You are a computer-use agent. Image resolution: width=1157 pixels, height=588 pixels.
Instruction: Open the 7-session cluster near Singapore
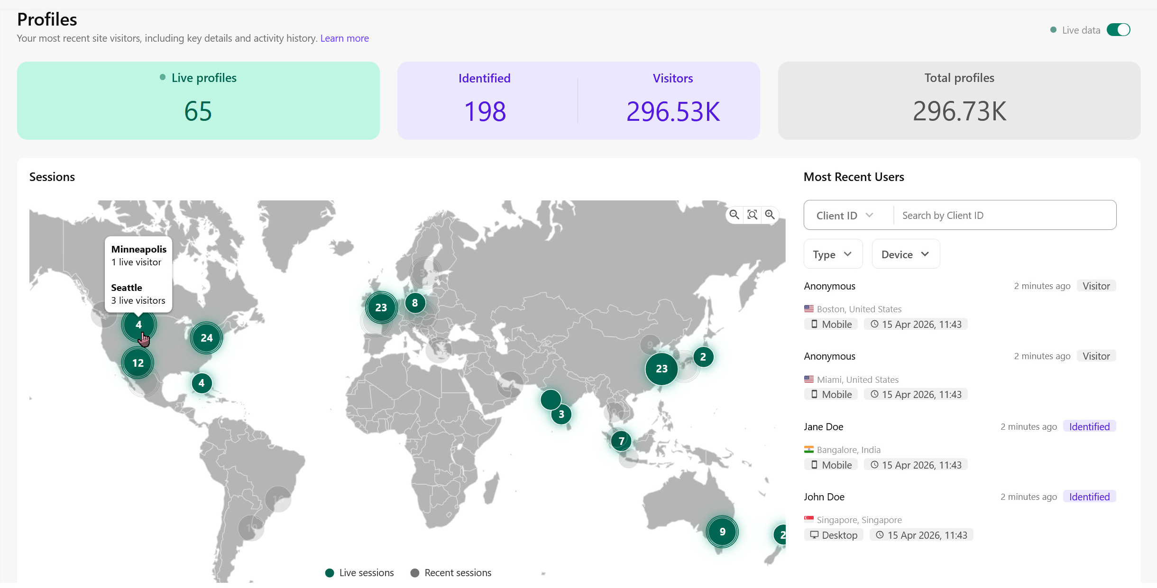click(621, 441)
